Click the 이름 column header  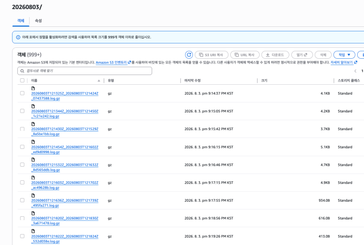(34, 81)
